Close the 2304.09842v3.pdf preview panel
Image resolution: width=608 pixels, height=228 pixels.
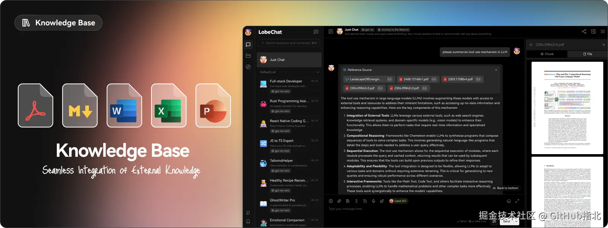tap(603, 45)
